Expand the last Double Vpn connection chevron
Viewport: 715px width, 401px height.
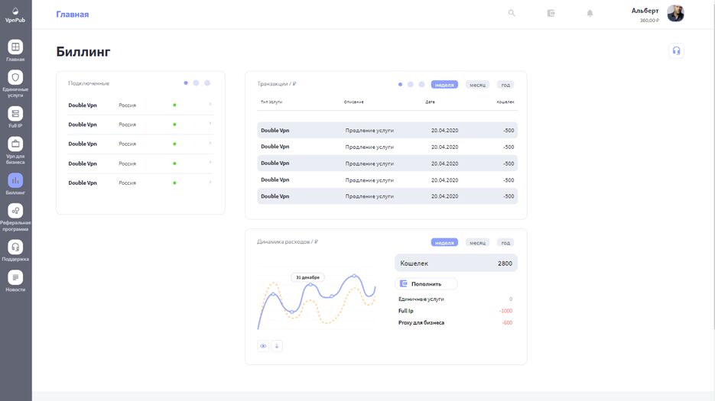click(210, 183)
